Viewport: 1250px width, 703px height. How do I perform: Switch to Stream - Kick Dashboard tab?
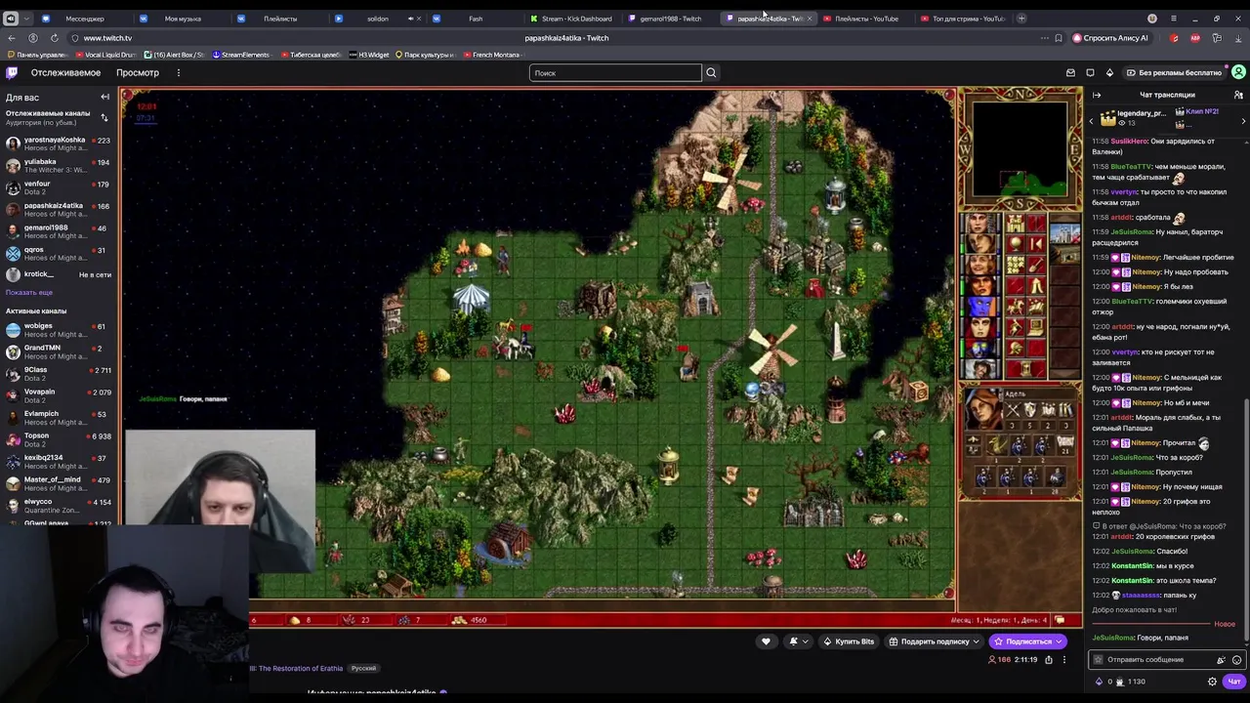pyautogui.click(x=573, y=19)
